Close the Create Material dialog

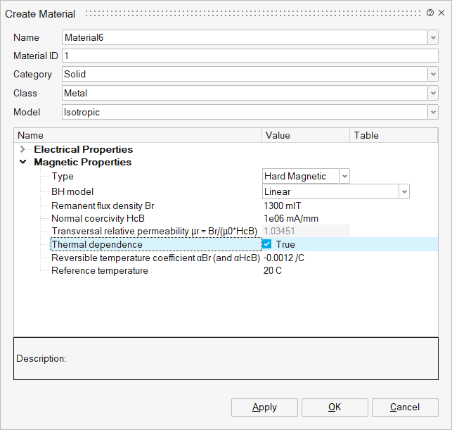(x=441, y=13)
